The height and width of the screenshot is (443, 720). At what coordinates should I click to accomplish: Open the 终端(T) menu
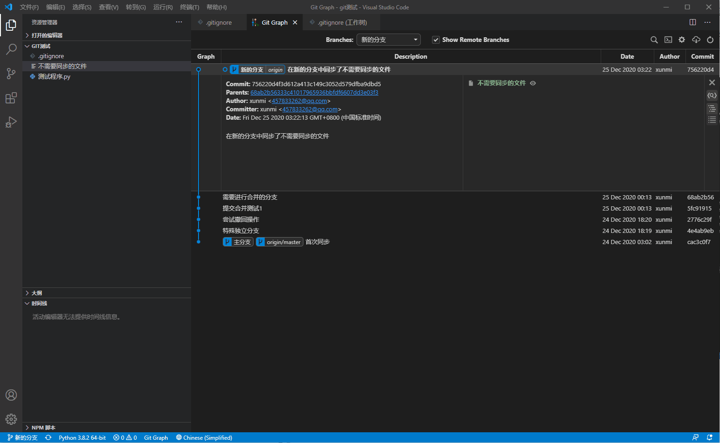click(190, 7)
